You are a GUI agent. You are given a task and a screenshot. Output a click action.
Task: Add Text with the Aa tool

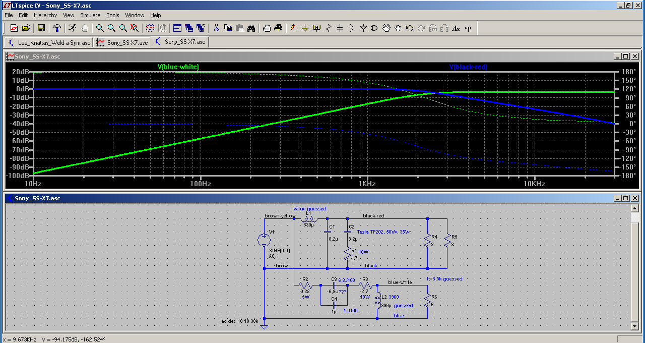coord(456,28)
